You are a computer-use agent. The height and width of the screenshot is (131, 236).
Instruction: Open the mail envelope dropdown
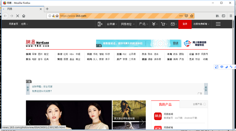(173, 24)
